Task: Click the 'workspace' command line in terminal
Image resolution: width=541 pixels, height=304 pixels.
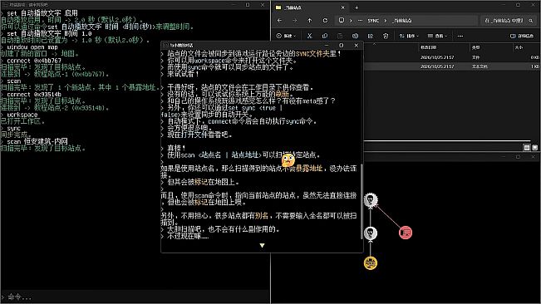Action: coord(22,115)
